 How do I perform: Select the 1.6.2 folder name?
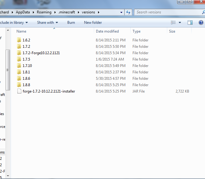point(26,40)
